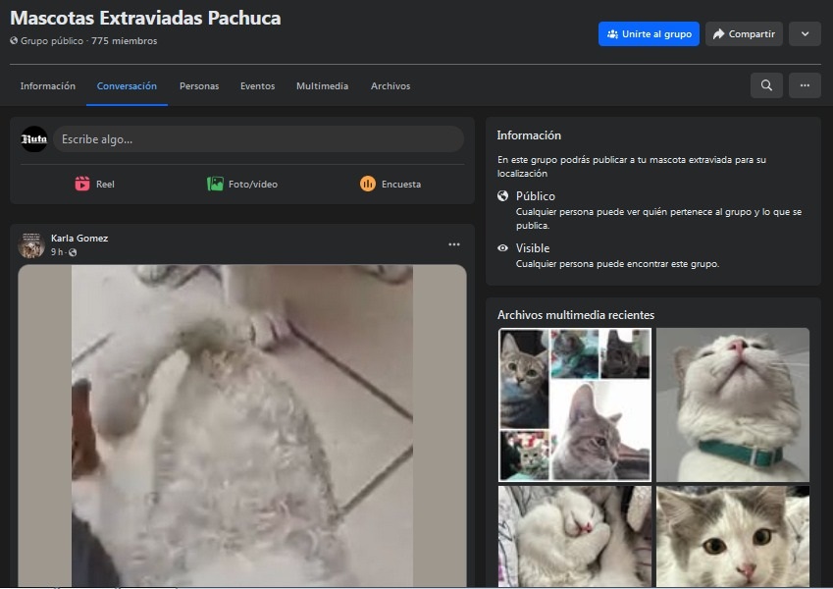This screenshot has width=833, height=589.
Task: Open the Información tab
Action: pos(48,86)
